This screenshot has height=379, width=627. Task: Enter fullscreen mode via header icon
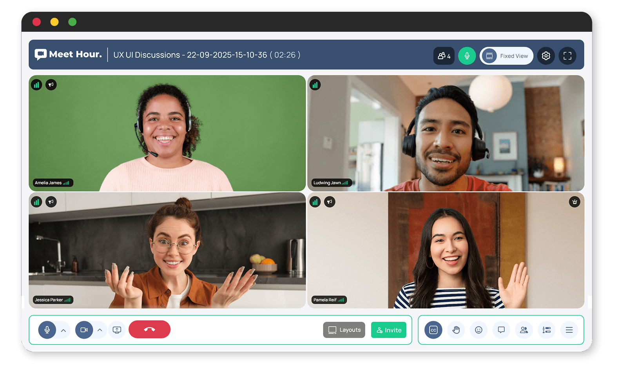[567, 56]
